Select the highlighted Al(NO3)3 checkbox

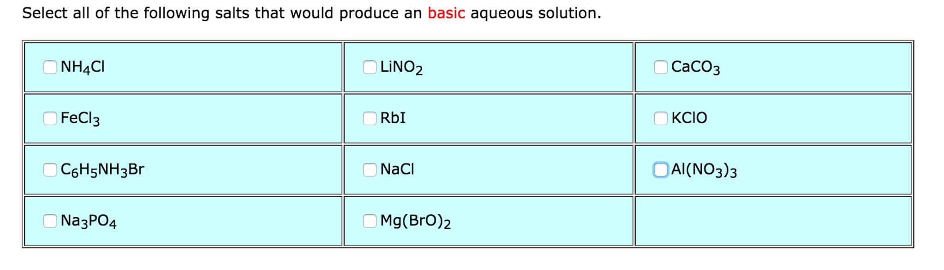tap(660, 170)
